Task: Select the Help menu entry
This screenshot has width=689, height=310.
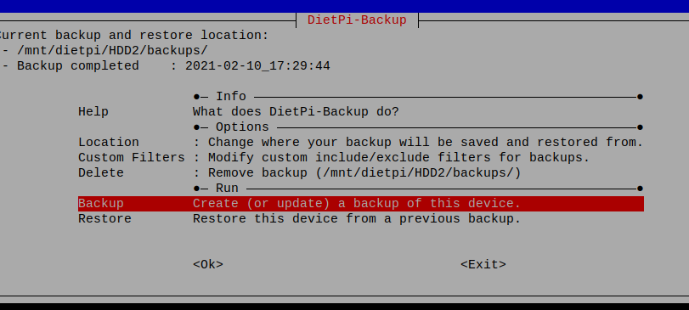Action: pos(93,111)
